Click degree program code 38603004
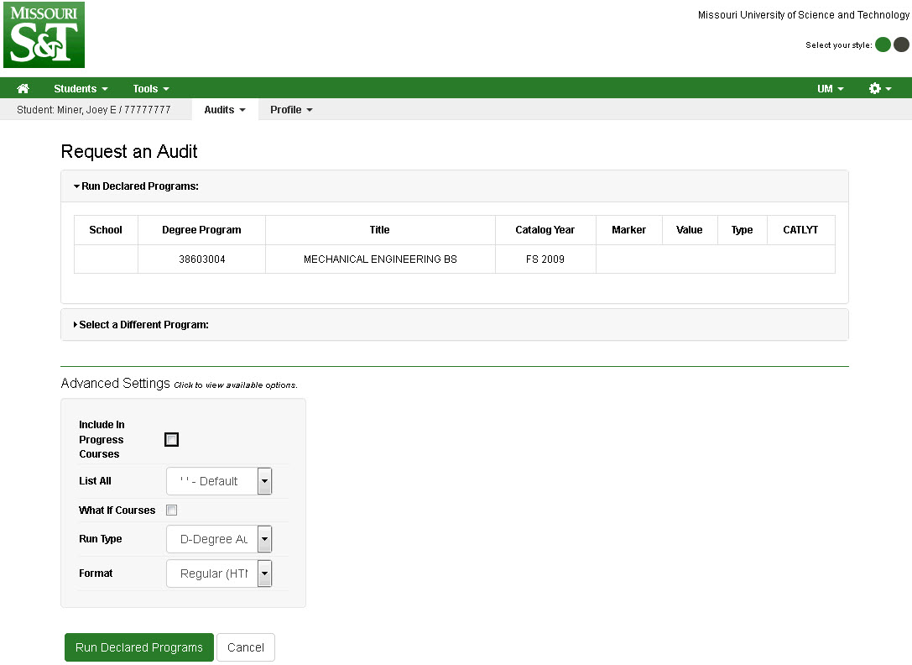Screen dimensions: 912x665 point(202,259)
